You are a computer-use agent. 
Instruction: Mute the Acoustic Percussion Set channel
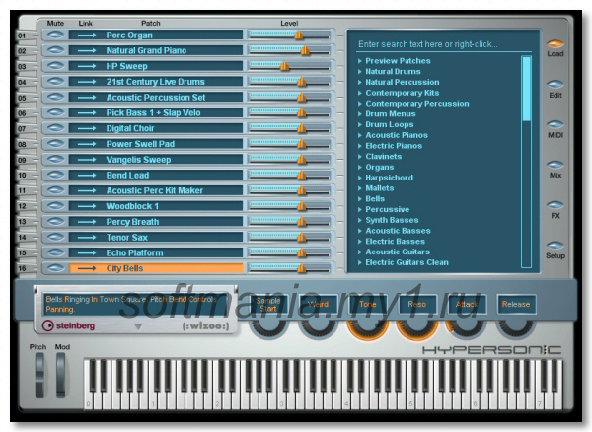tap(56, 98)
